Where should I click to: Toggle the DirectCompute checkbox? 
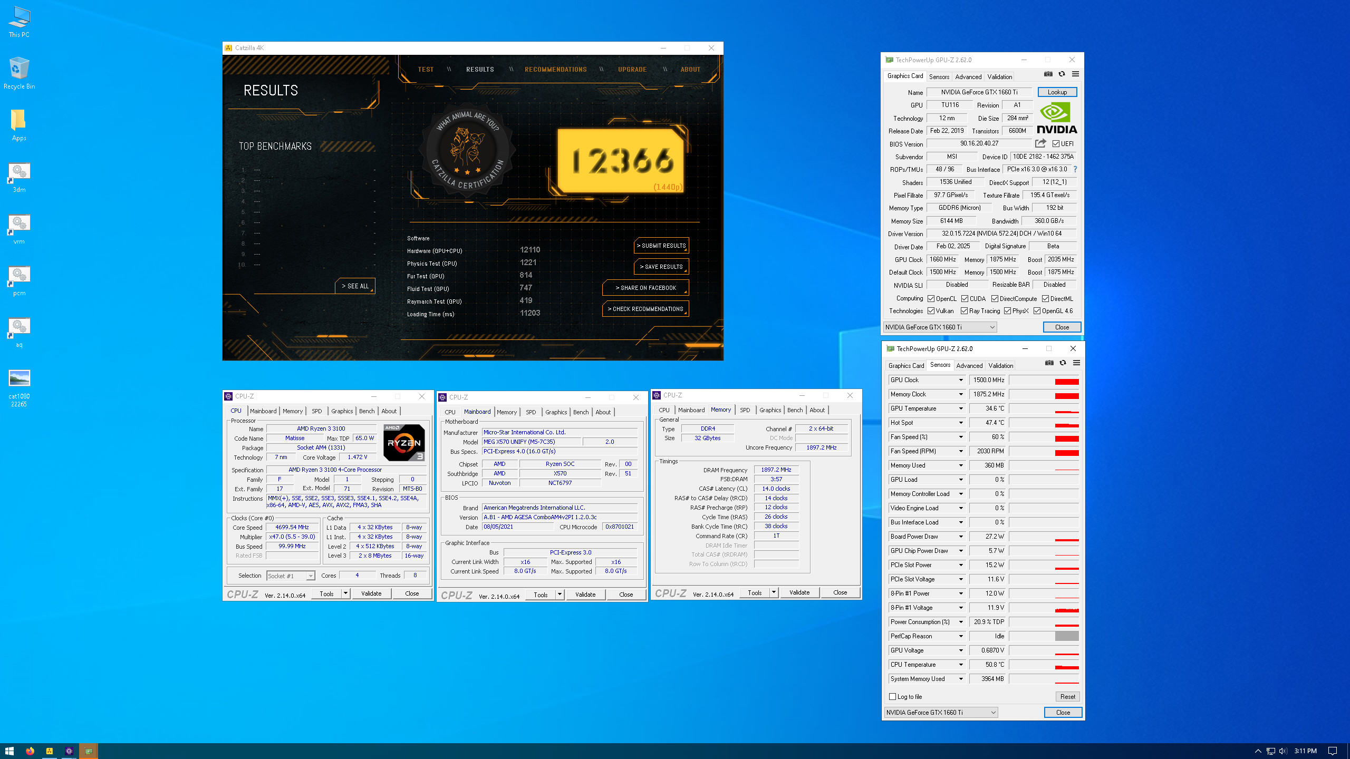995,299
